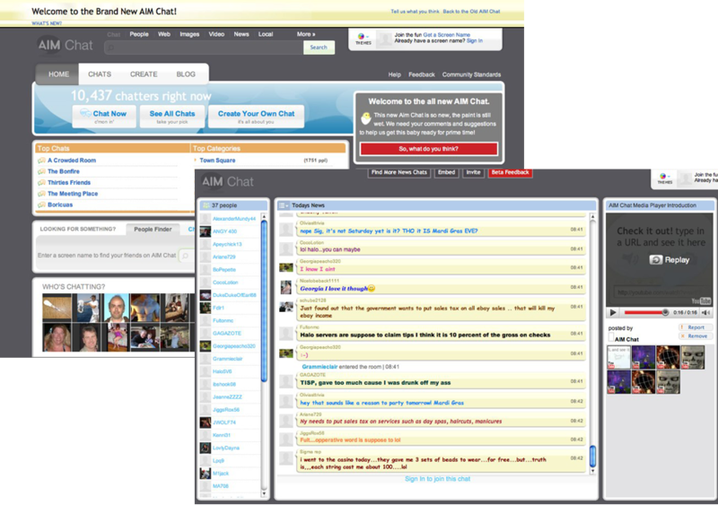Mute the media player volume
The width and height of the screenshot is (718, 505).
(705, 312)
